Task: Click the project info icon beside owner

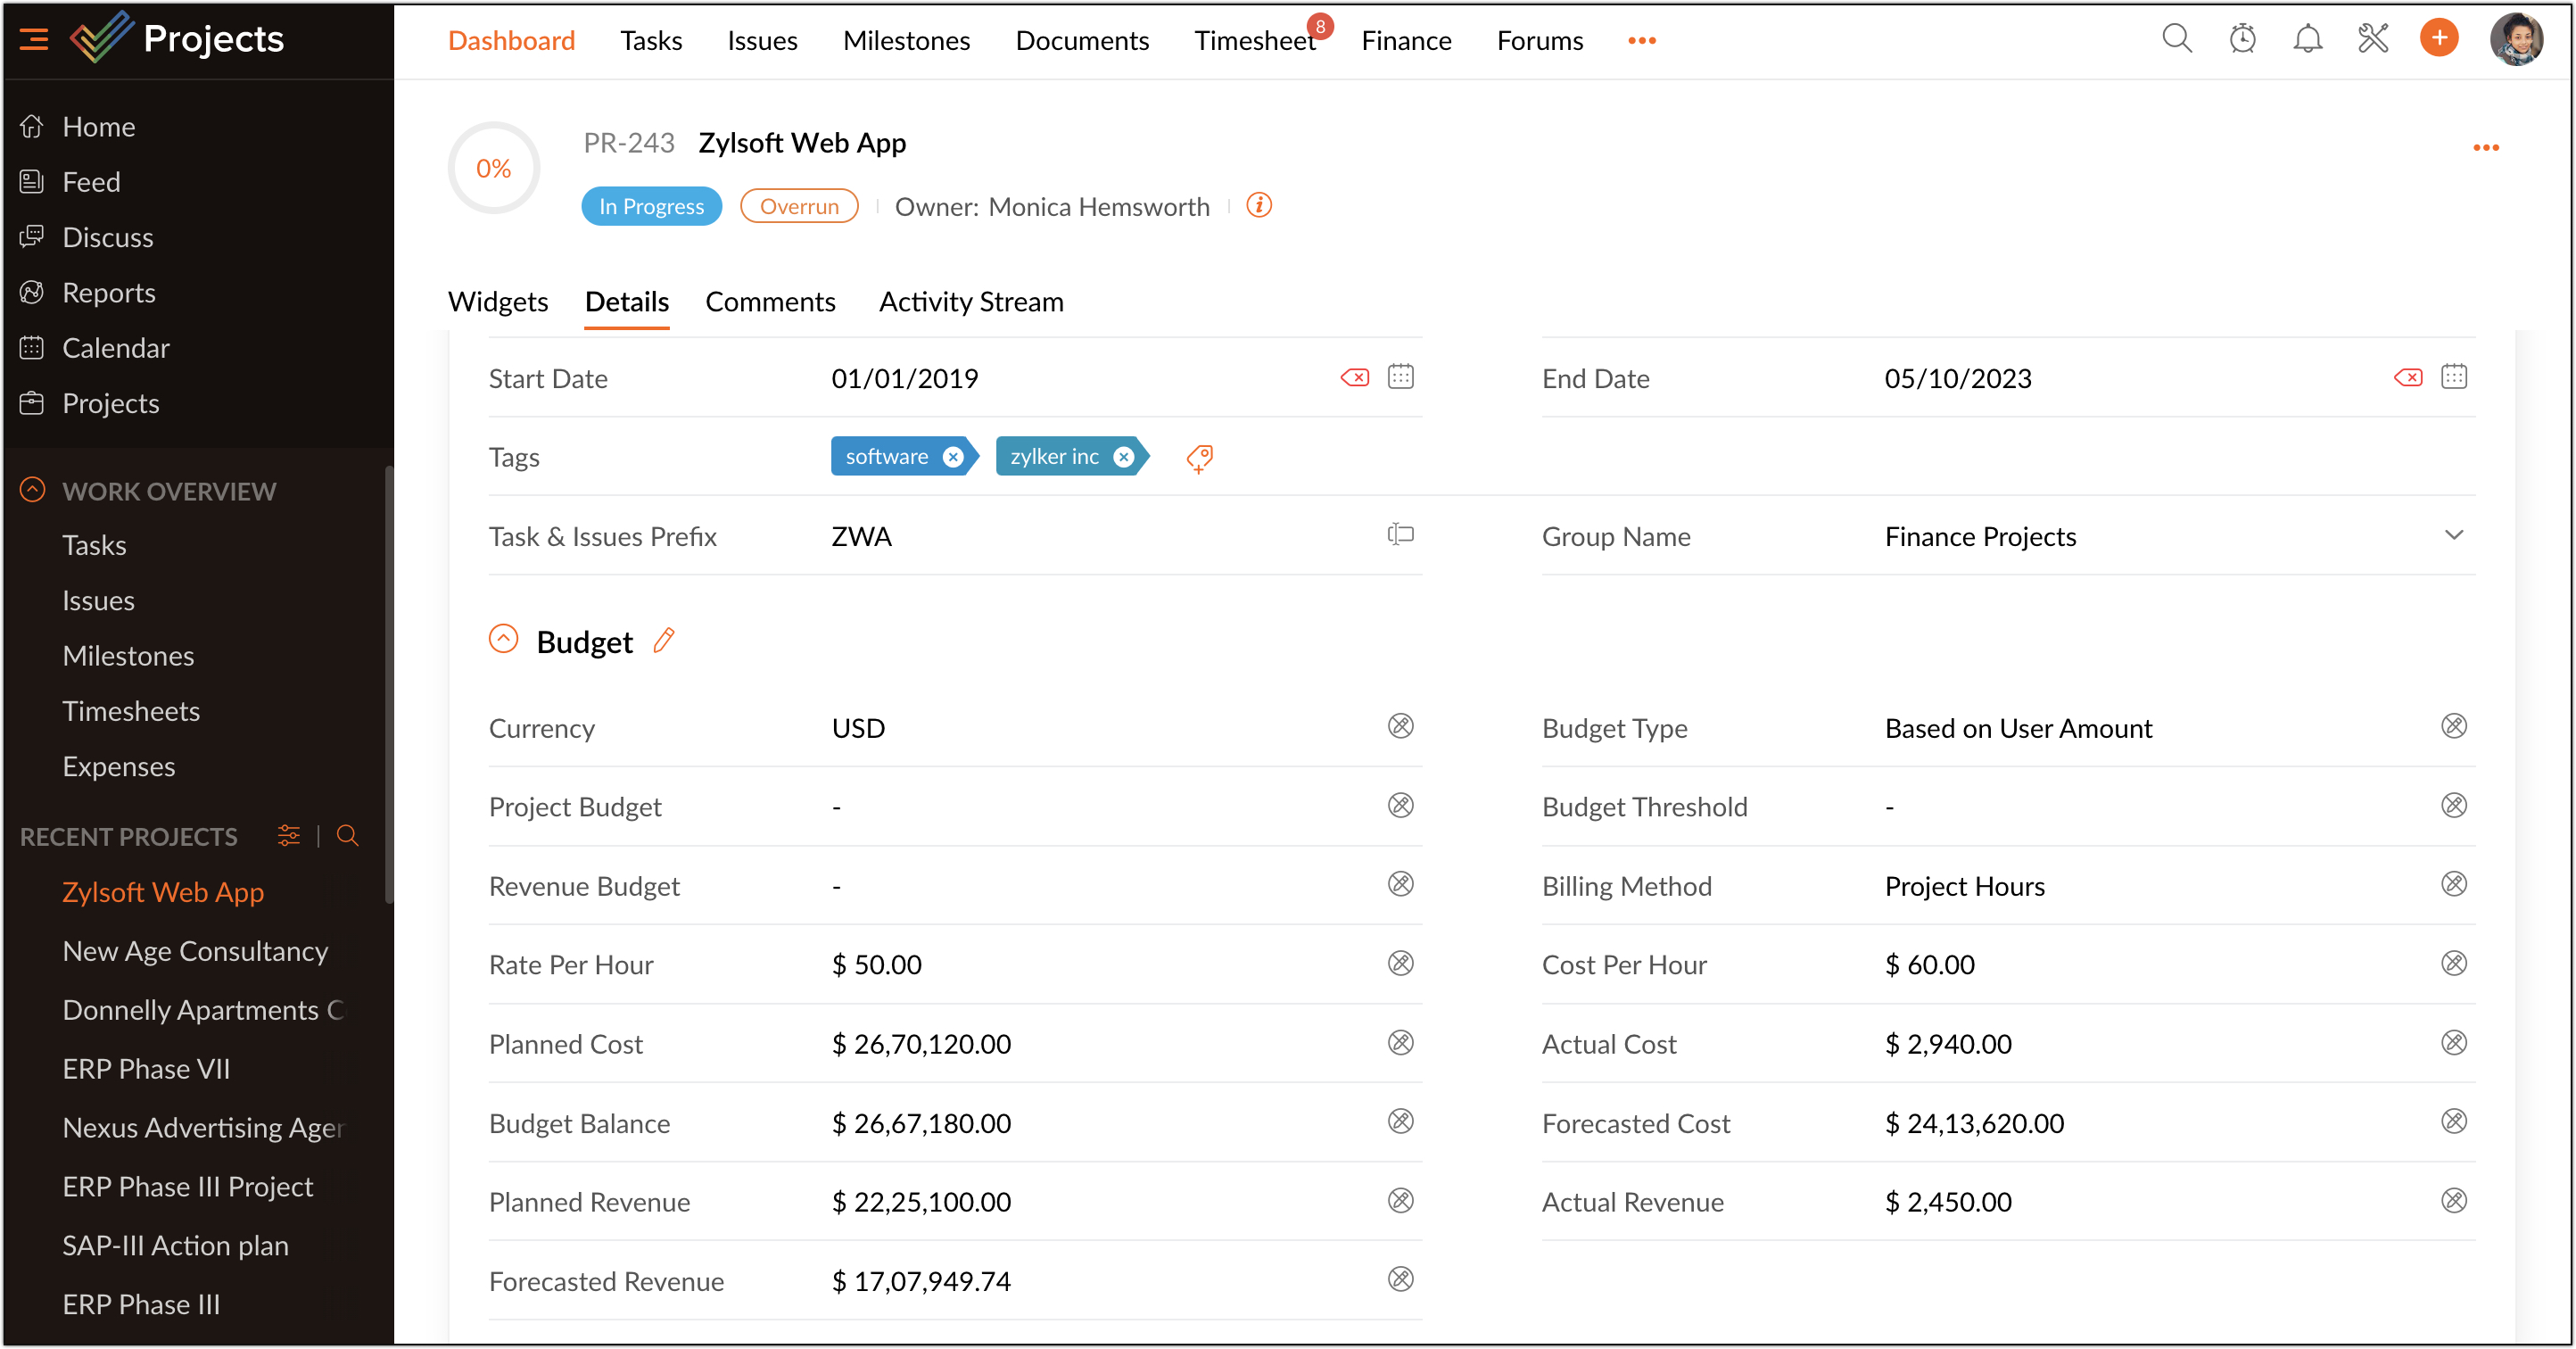Action: pyautogui.click(x=1259, y=206)
